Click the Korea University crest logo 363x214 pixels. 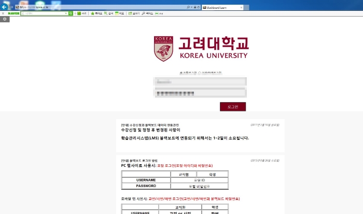[163, 49]
